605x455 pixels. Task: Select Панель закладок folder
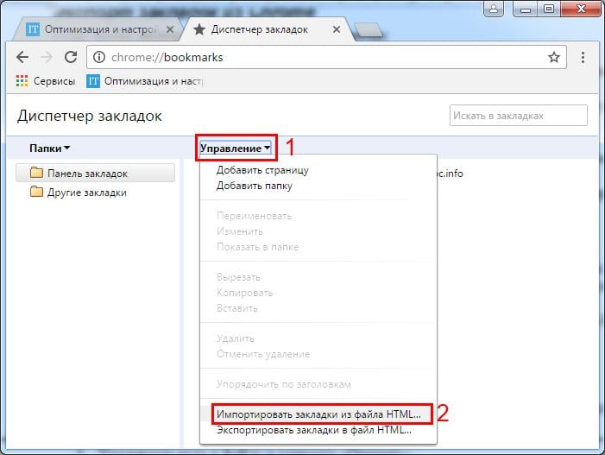[86, 174]
